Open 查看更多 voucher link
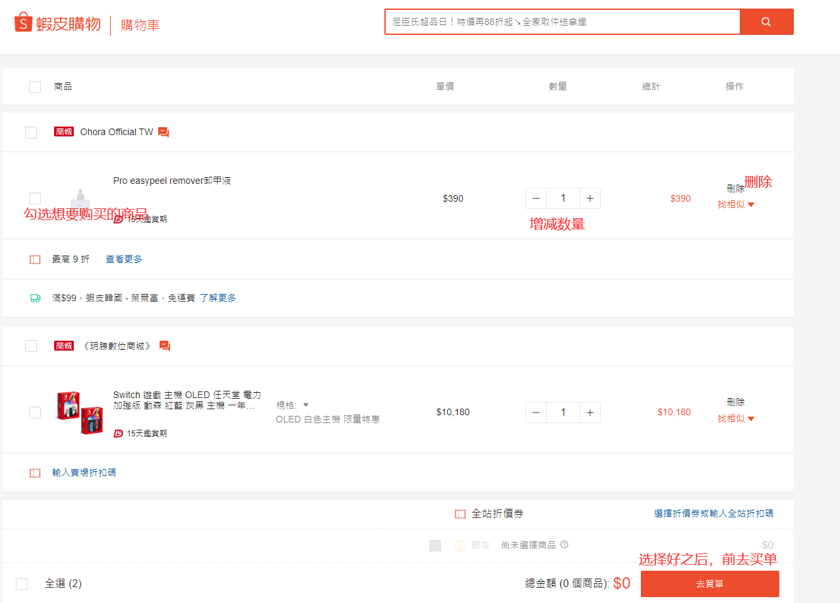The height and width of the screenshot is (603, 840). (x=124, y=259)
